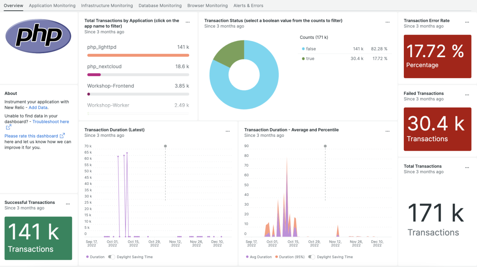Click the Add Data link
This screenshot has height=267, width=477.
point(38,108)
